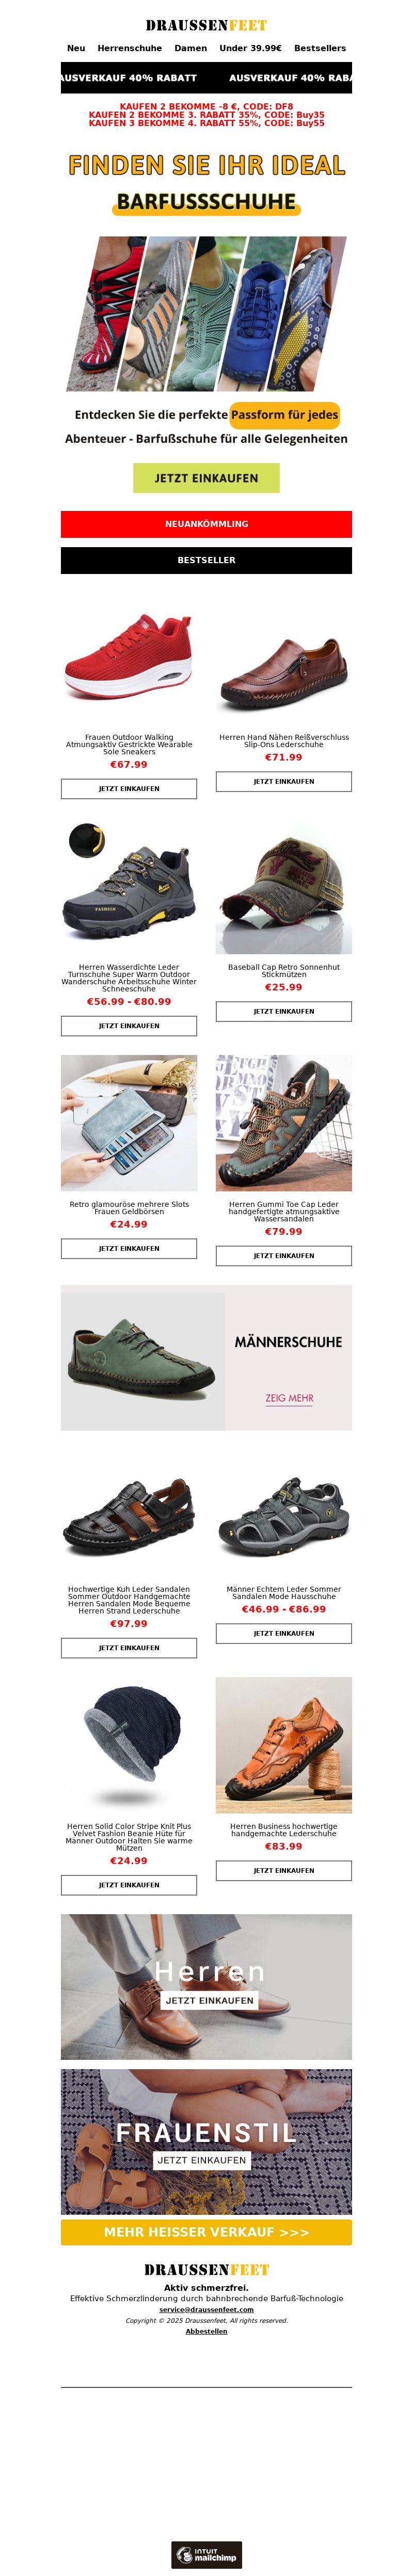Open the navy knit beanie image
This screenshot has width=413, height=2576.
(129, 1745)
